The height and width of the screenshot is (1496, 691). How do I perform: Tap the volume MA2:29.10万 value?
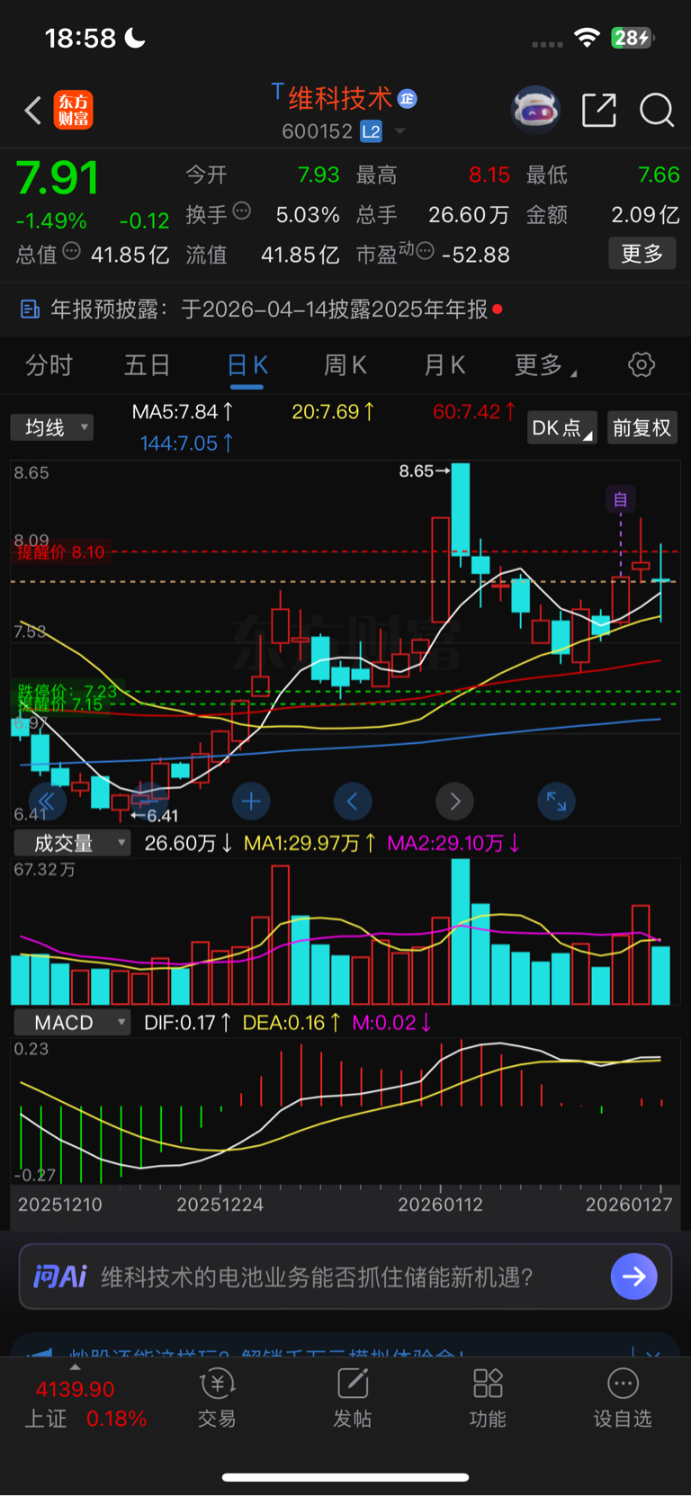pyautogui.click(x=453, y=843)
